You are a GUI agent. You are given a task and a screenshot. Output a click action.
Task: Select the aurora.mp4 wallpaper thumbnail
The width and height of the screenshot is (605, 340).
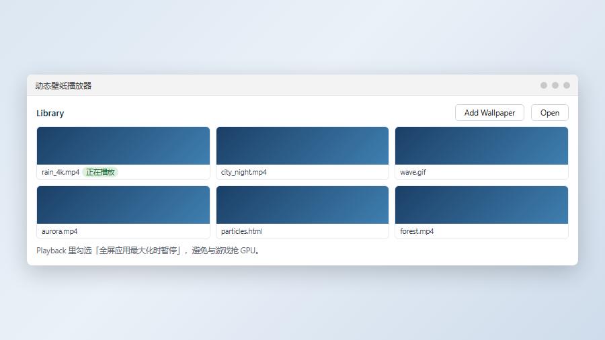[x=124, y=205]
